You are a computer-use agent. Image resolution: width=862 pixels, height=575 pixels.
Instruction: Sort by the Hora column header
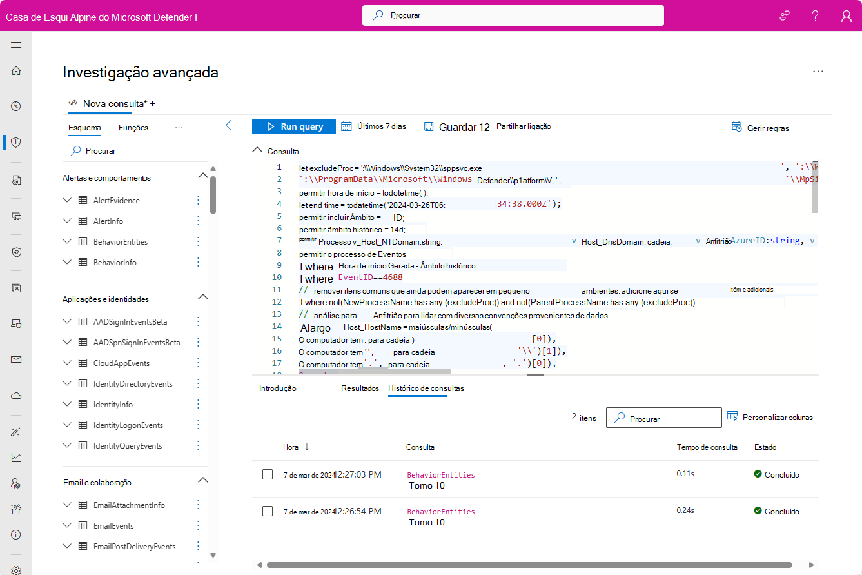click(291, 447)
